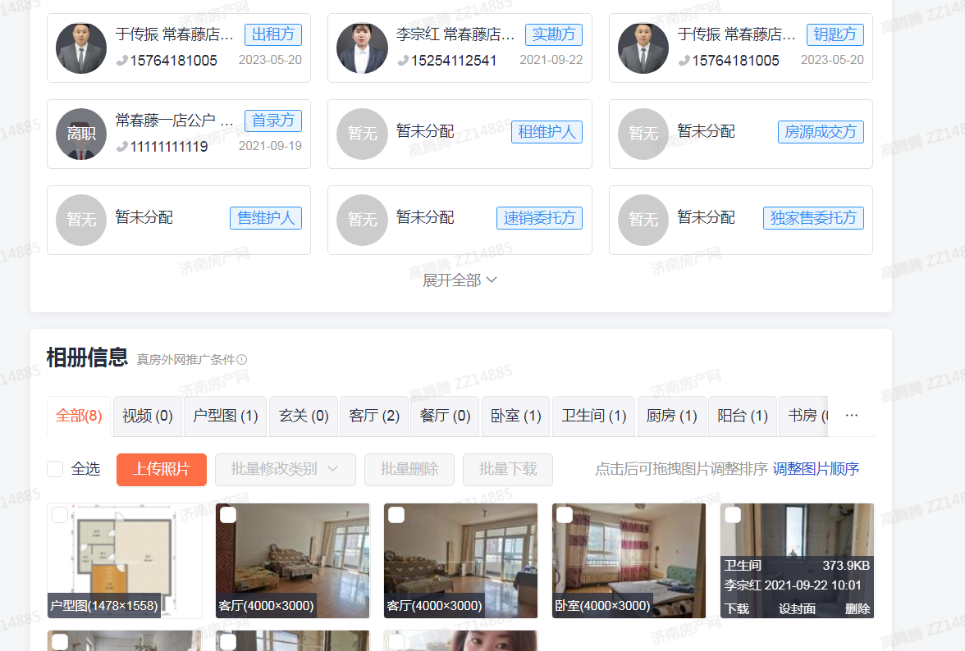Open the 户型图 (1) tab
The height and width of the screenshot is (651, 965).
click(x=225, y=417)
